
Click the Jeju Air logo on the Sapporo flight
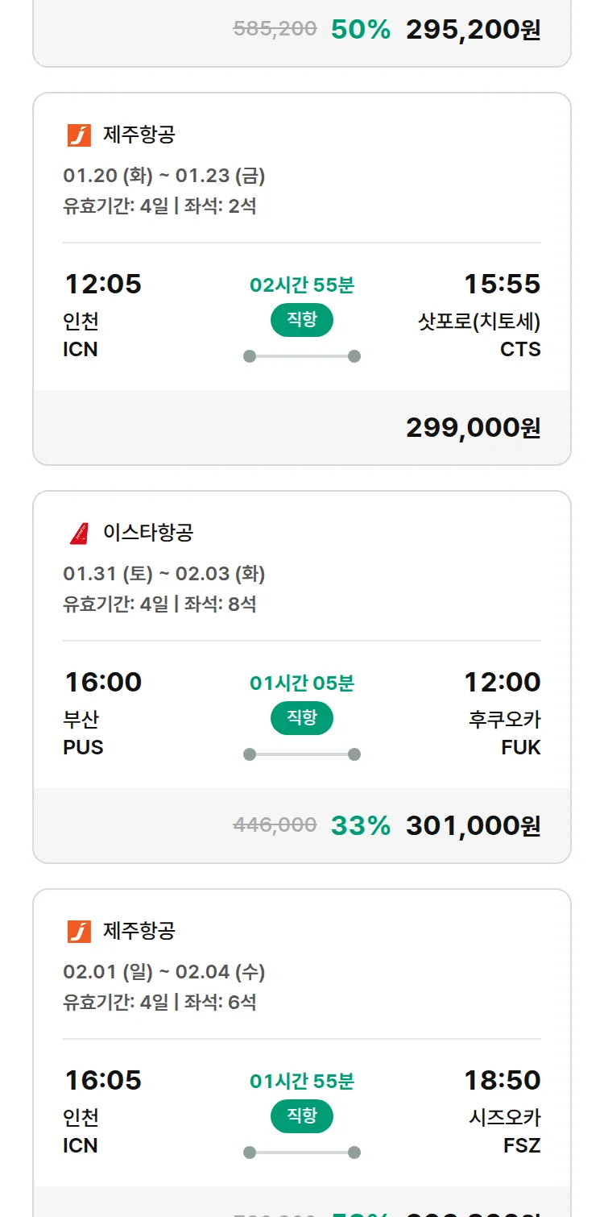click(79, 135)
